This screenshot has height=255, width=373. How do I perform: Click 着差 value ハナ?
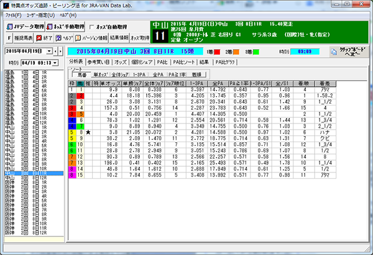(325, 132)
